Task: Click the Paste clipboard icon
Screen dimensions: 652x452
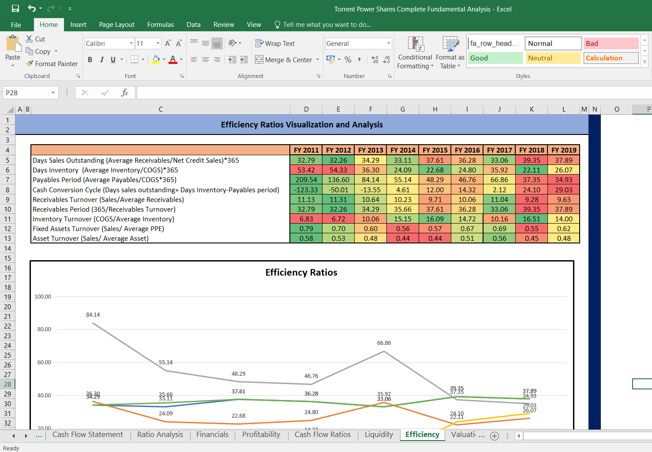Action: tap(13, 44)
